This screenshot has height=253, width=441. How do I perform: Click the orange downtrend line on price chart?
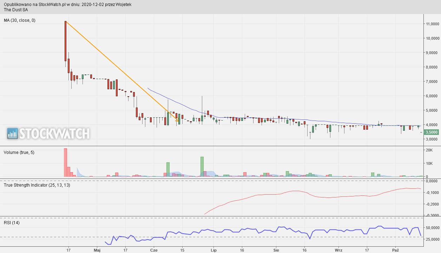click(122, 72)
